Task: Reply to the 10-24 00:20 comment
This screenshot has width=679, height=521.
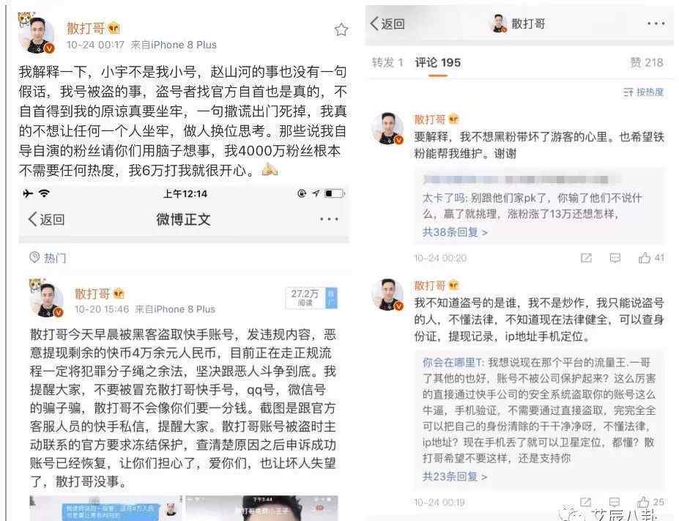Action: pyautogui.click(x=615, y=258)
